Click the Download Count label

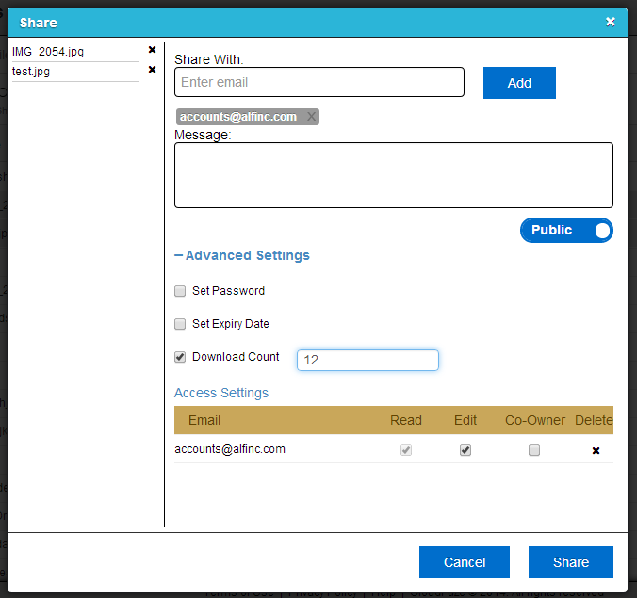236,356
